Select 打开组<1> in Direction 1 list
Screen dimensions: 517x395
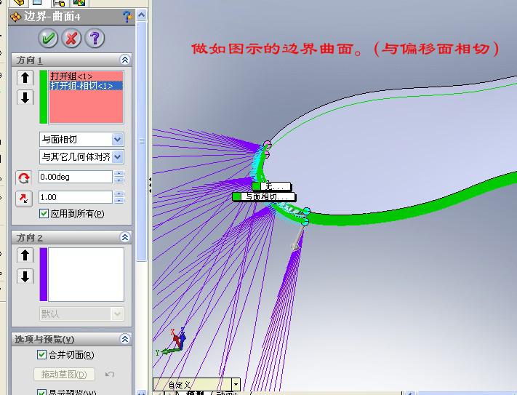[86, 76]
